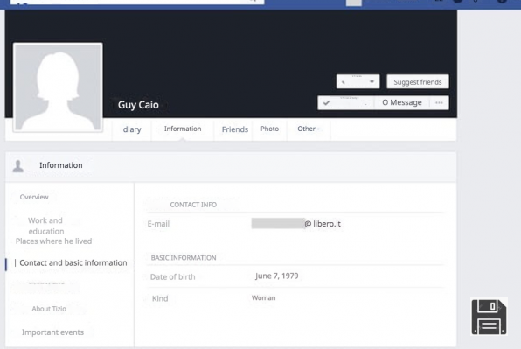Click the Information section header title
The width and height of the screenshot is (521, 349).
tap(61, 165)
